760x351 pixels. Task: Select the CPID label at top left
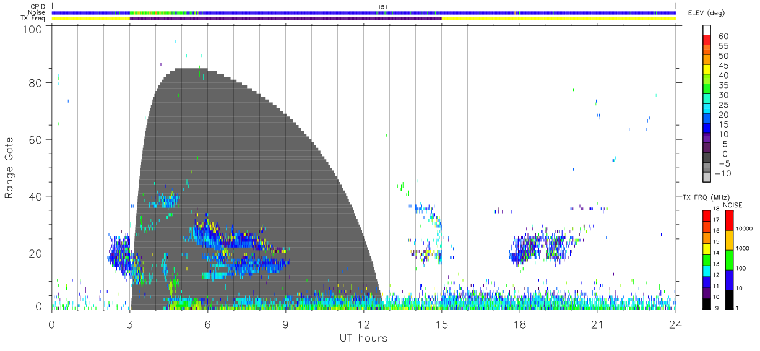pos(37,7)
